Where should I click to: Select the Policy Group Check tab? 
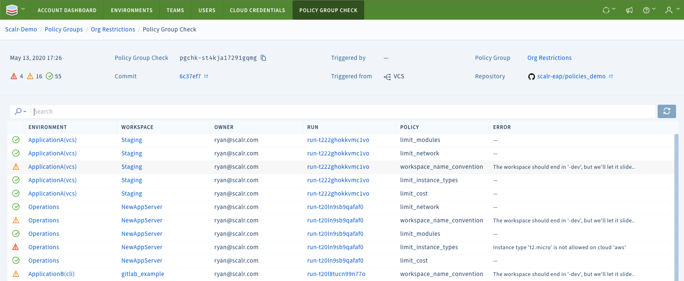328,10
